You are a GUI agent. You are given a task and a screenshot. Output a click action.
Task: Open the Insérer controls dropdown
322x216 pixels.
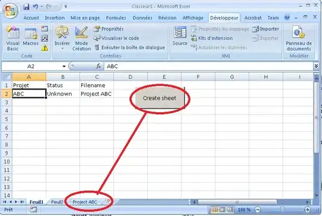pos(62,38)
